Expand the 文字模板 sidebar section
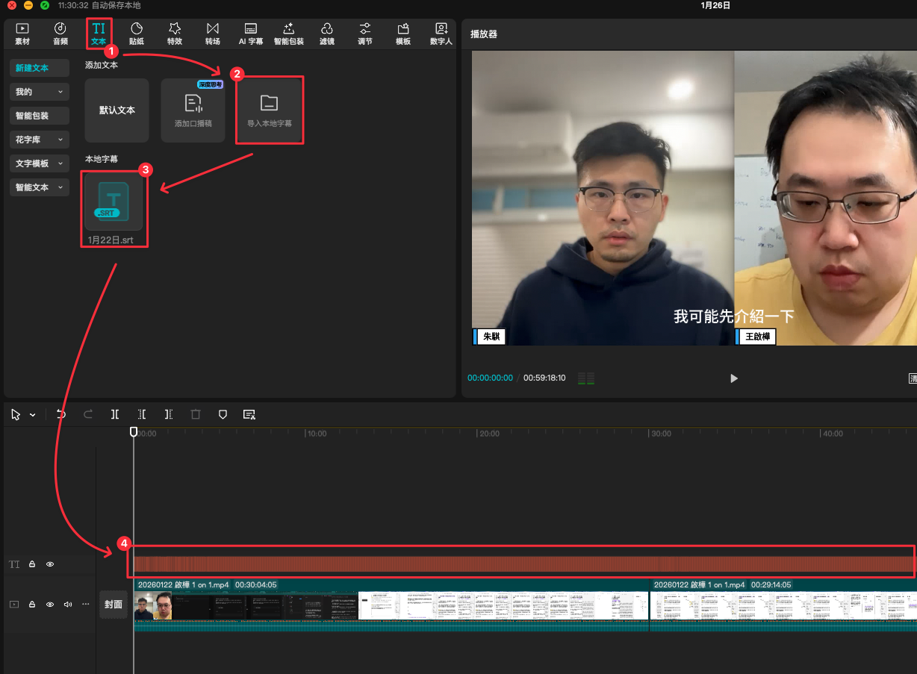 pos(40,163)
